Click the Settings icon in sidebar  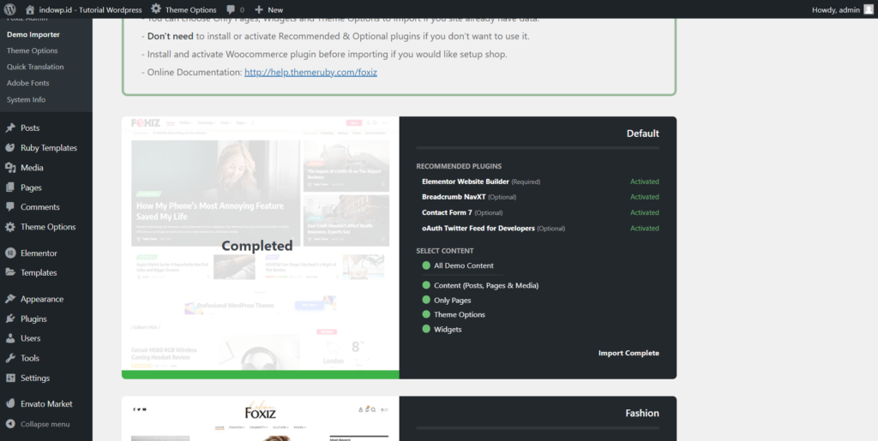[x=10, y=378]
